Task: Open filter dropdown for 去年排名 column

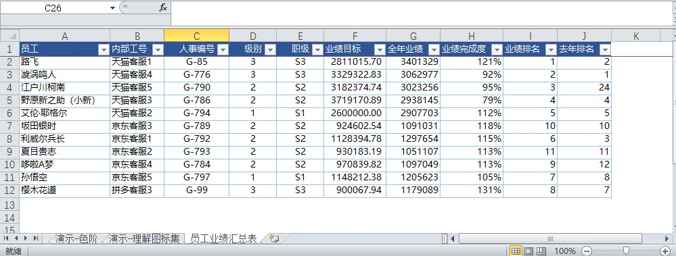Action: tap(606, 49)
